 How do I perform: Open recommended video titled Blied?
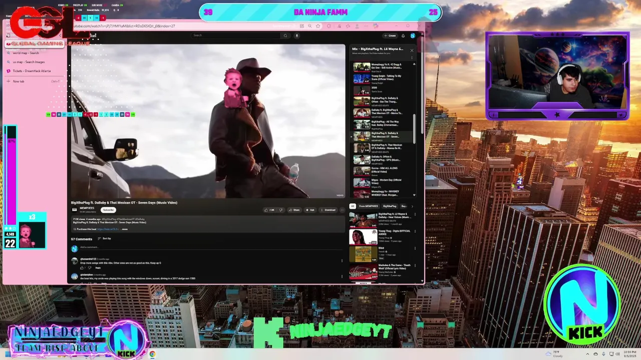(x=381, y=253)
